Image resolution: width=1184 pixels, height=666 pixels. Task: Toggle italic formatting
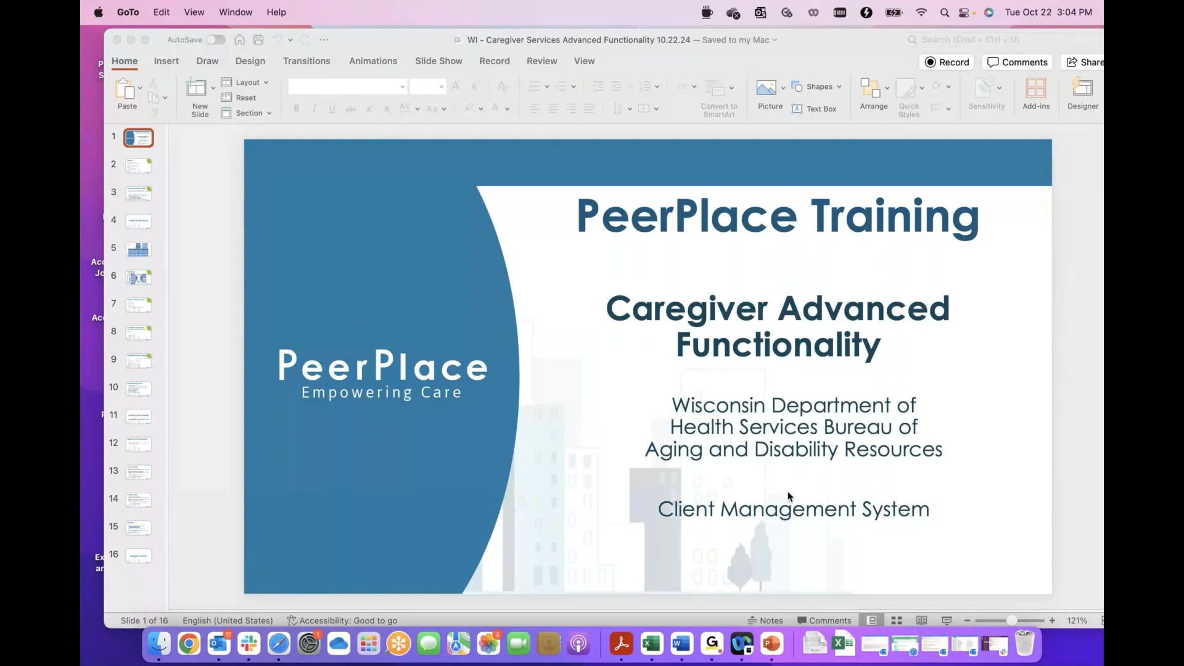coord(314,108)
